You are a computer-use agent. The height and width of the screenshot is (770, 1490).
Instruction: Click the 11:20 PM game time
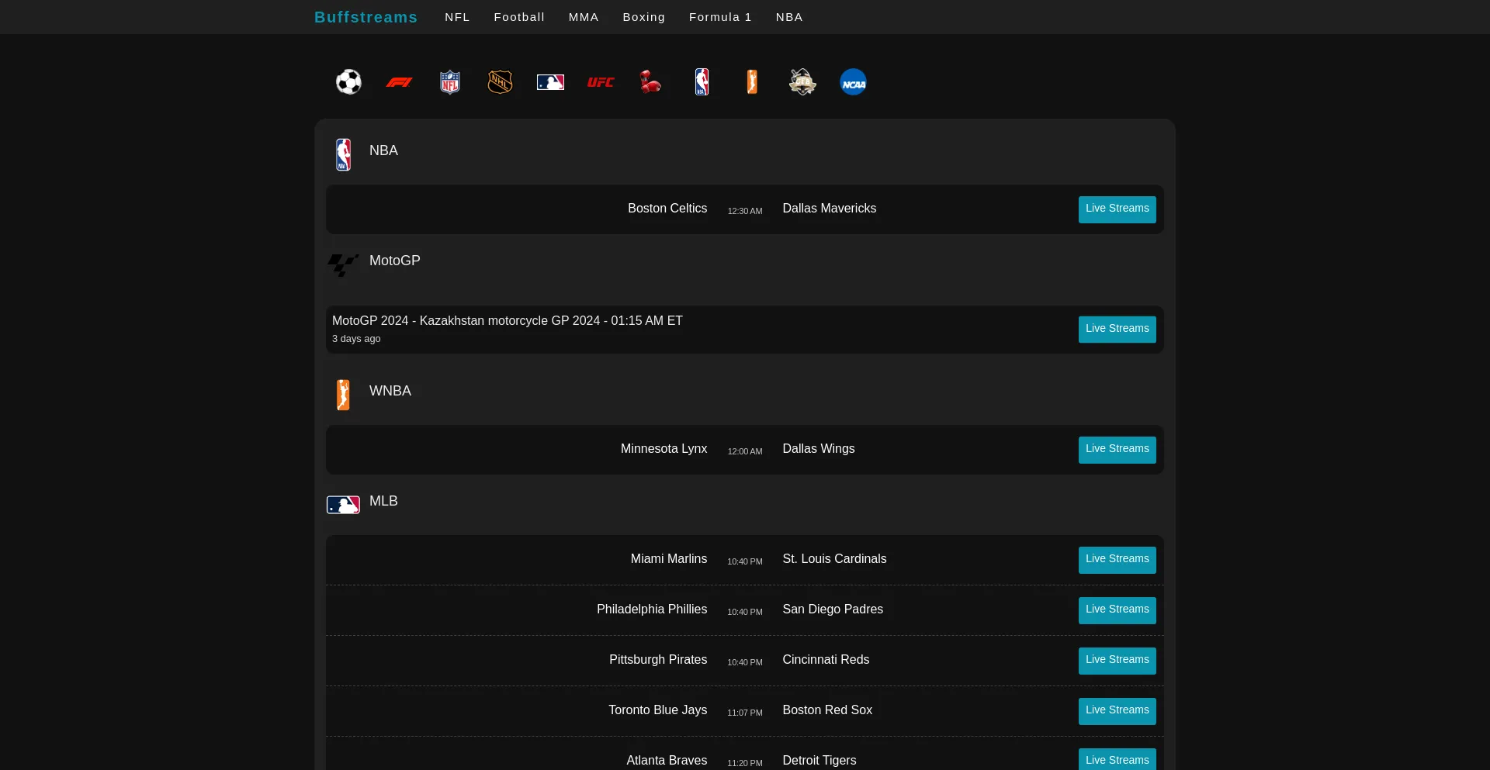pos(745,763)
